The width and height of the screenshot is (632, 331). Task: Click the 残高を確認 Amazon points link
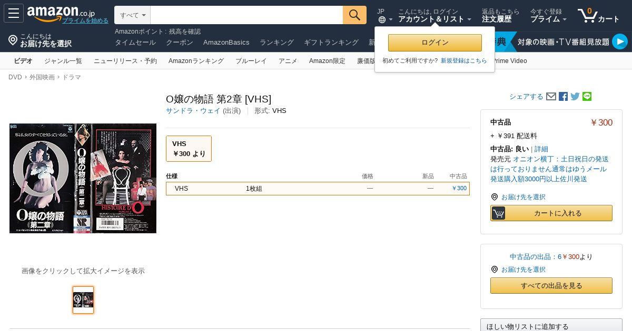click(x=185, y=32)
